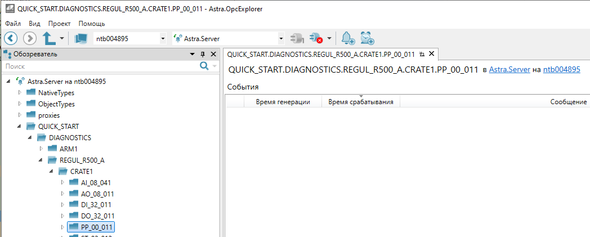Click the Astra.Server hyperlink in header
Image resolution: width=590 pixels, height=237 pixels.
pos(509,70)
